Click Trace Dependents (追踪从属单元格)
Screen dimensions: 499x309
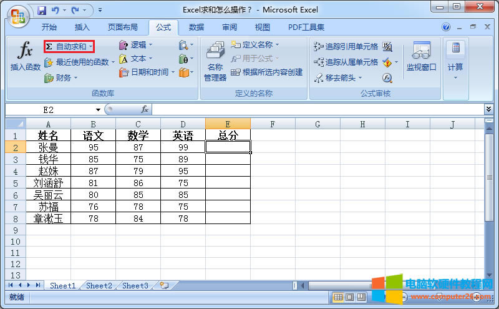[x=346, y=62]
